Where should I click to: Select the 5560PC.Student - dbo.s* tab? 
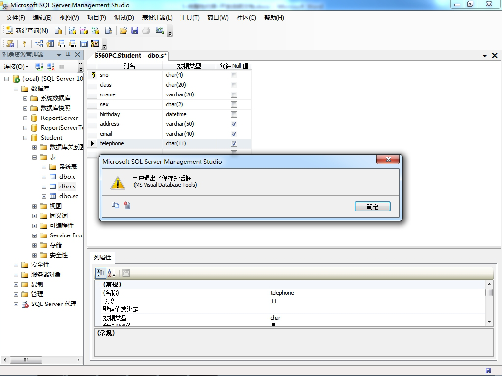[130, 56]
